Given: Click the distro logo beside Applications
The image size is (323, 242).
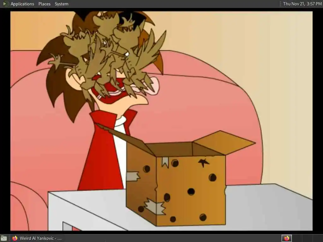Looking at the screenshot, I should pos(6,4).
